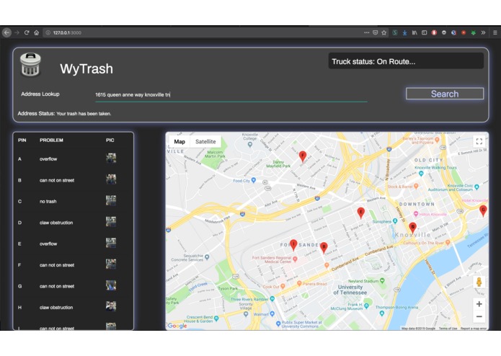The image size is (501, 356).
Task: Open the Downloads arrow icon
Action: click(404, 32)
